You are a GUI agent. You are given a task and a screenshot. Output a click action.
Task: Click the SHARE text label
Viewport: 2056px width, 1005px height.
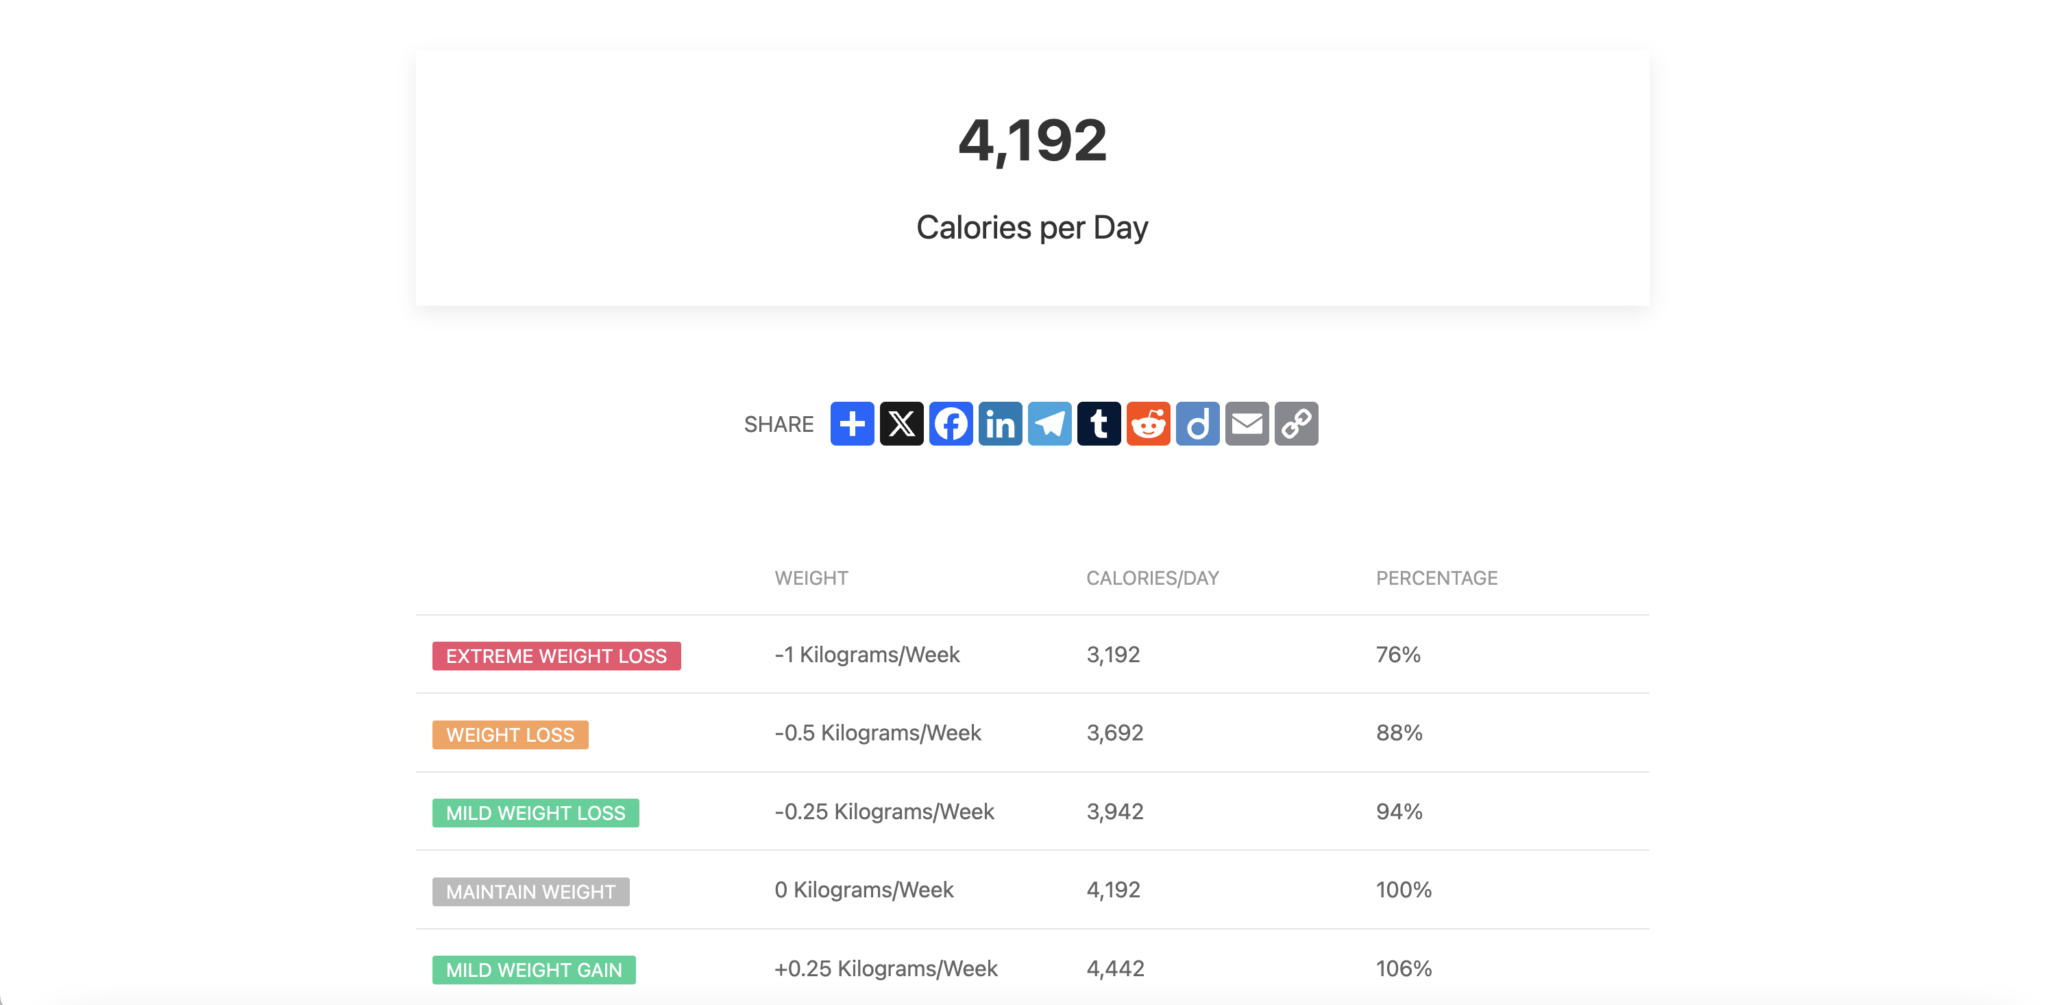(779, 424)
